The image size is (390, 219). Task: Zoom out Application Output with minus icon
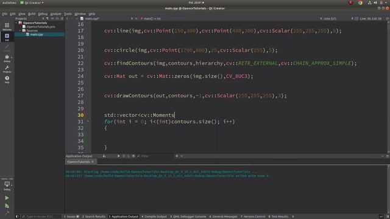182,156
